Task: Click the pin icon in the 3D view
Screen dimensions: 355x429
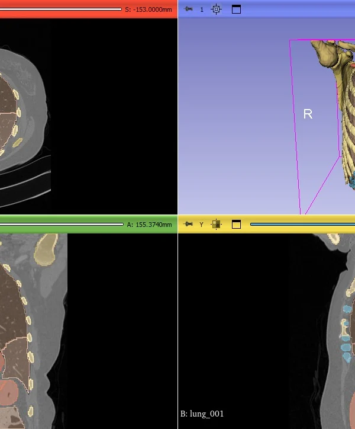Action: (188, 9)
